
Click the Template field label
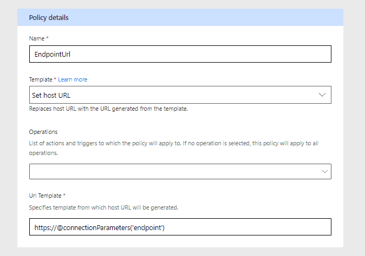coord(41,79)
